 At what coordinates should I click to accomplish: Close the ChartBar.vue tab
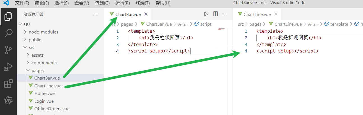coord(146,14)
